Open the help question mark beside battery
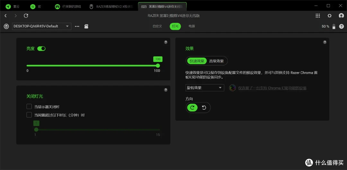Screen dimensions: 347x170 click(342, 27)
